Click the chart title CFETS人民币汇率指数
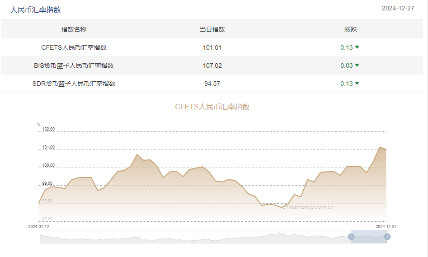Screen dimensions: 428x257 tap(212, 107)
